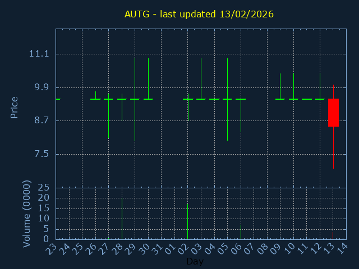This screenshot has height=269, width=359.
Task: Click the red candlestick body for day 13
Action: [333, 113]
